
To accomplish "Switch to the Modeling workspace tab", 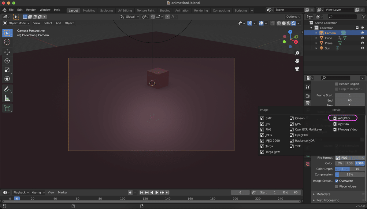I will click(x=89, y=10).
